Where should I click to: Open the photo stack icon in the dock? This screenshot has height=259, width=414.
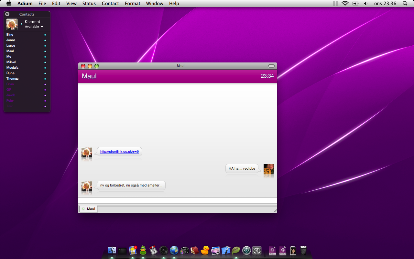(x=293, y=250)
